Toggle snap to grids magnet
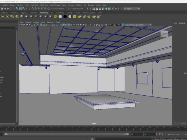 pos(33,9)
